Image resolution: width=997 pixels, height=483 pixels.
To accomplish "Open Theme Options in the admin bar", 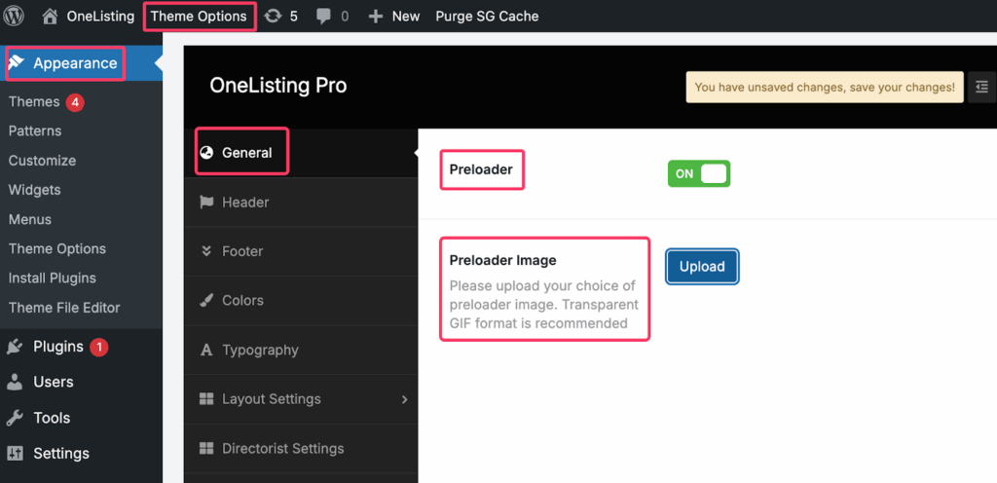I will pos(199,16).
